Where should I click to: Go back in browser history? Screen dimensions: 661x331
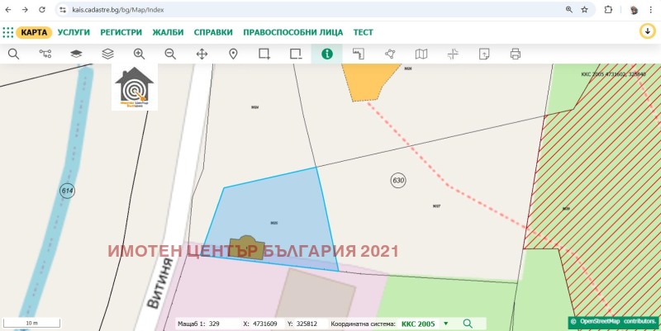click(x=8, y=10)
